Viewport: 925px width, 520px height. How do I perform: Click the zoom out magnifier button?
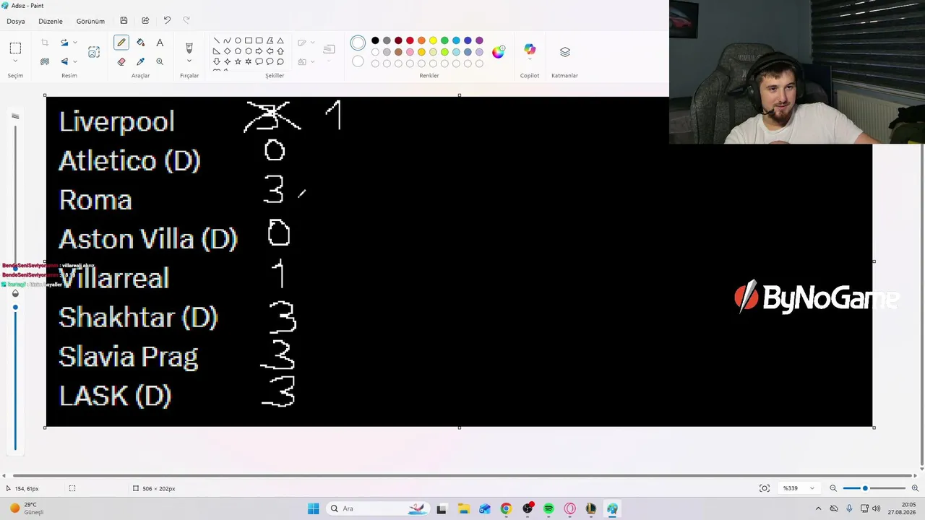[x=833, y=488]
